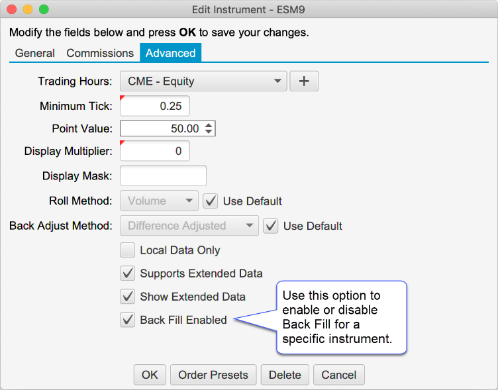Enable the Local Data Only checkbox

127,250
